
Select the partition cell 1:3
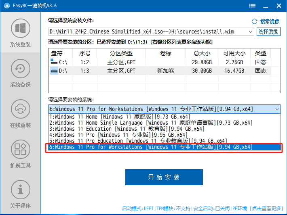pyautogui.click(x=85, y=71)
